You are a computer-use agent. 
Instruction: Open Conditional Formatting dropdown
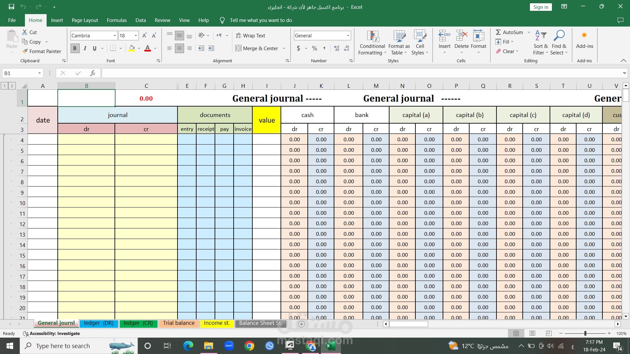point(372,43)
